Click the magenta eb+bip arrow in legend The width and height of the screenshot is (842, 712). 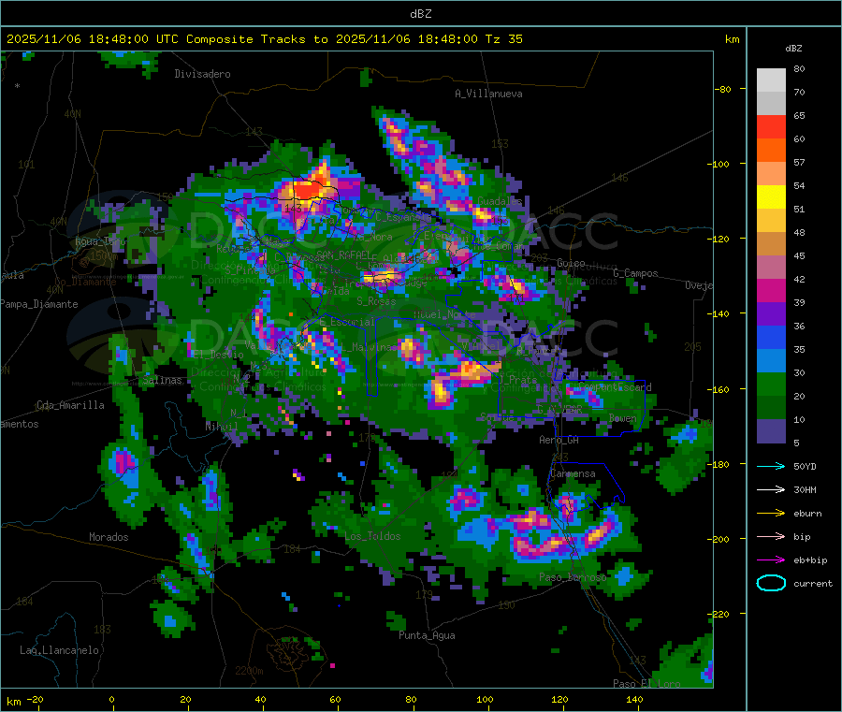coord(771,560)
